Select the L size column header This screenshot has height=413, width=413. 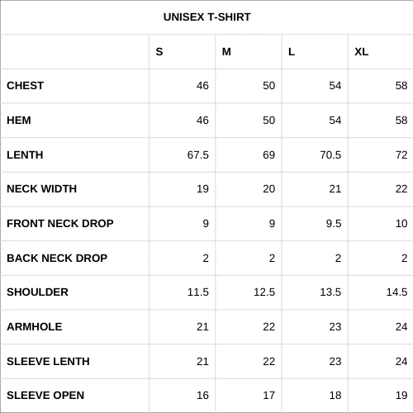(x=315, y=52)
